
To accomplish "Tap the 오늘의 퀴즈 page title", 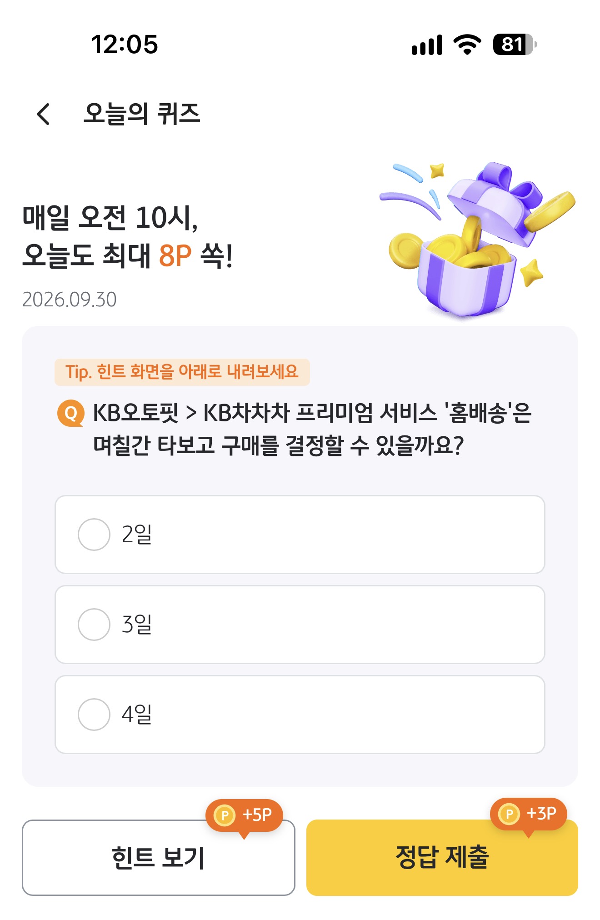I will click(142, 114).
